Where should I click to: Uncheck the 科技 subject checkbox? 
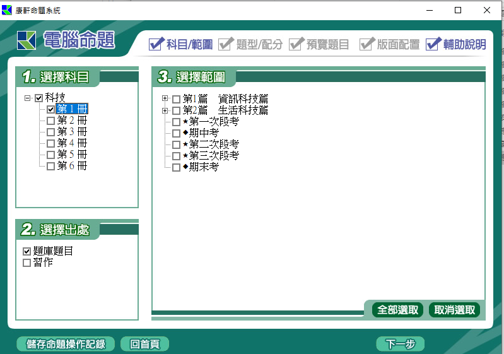(39, 98)
